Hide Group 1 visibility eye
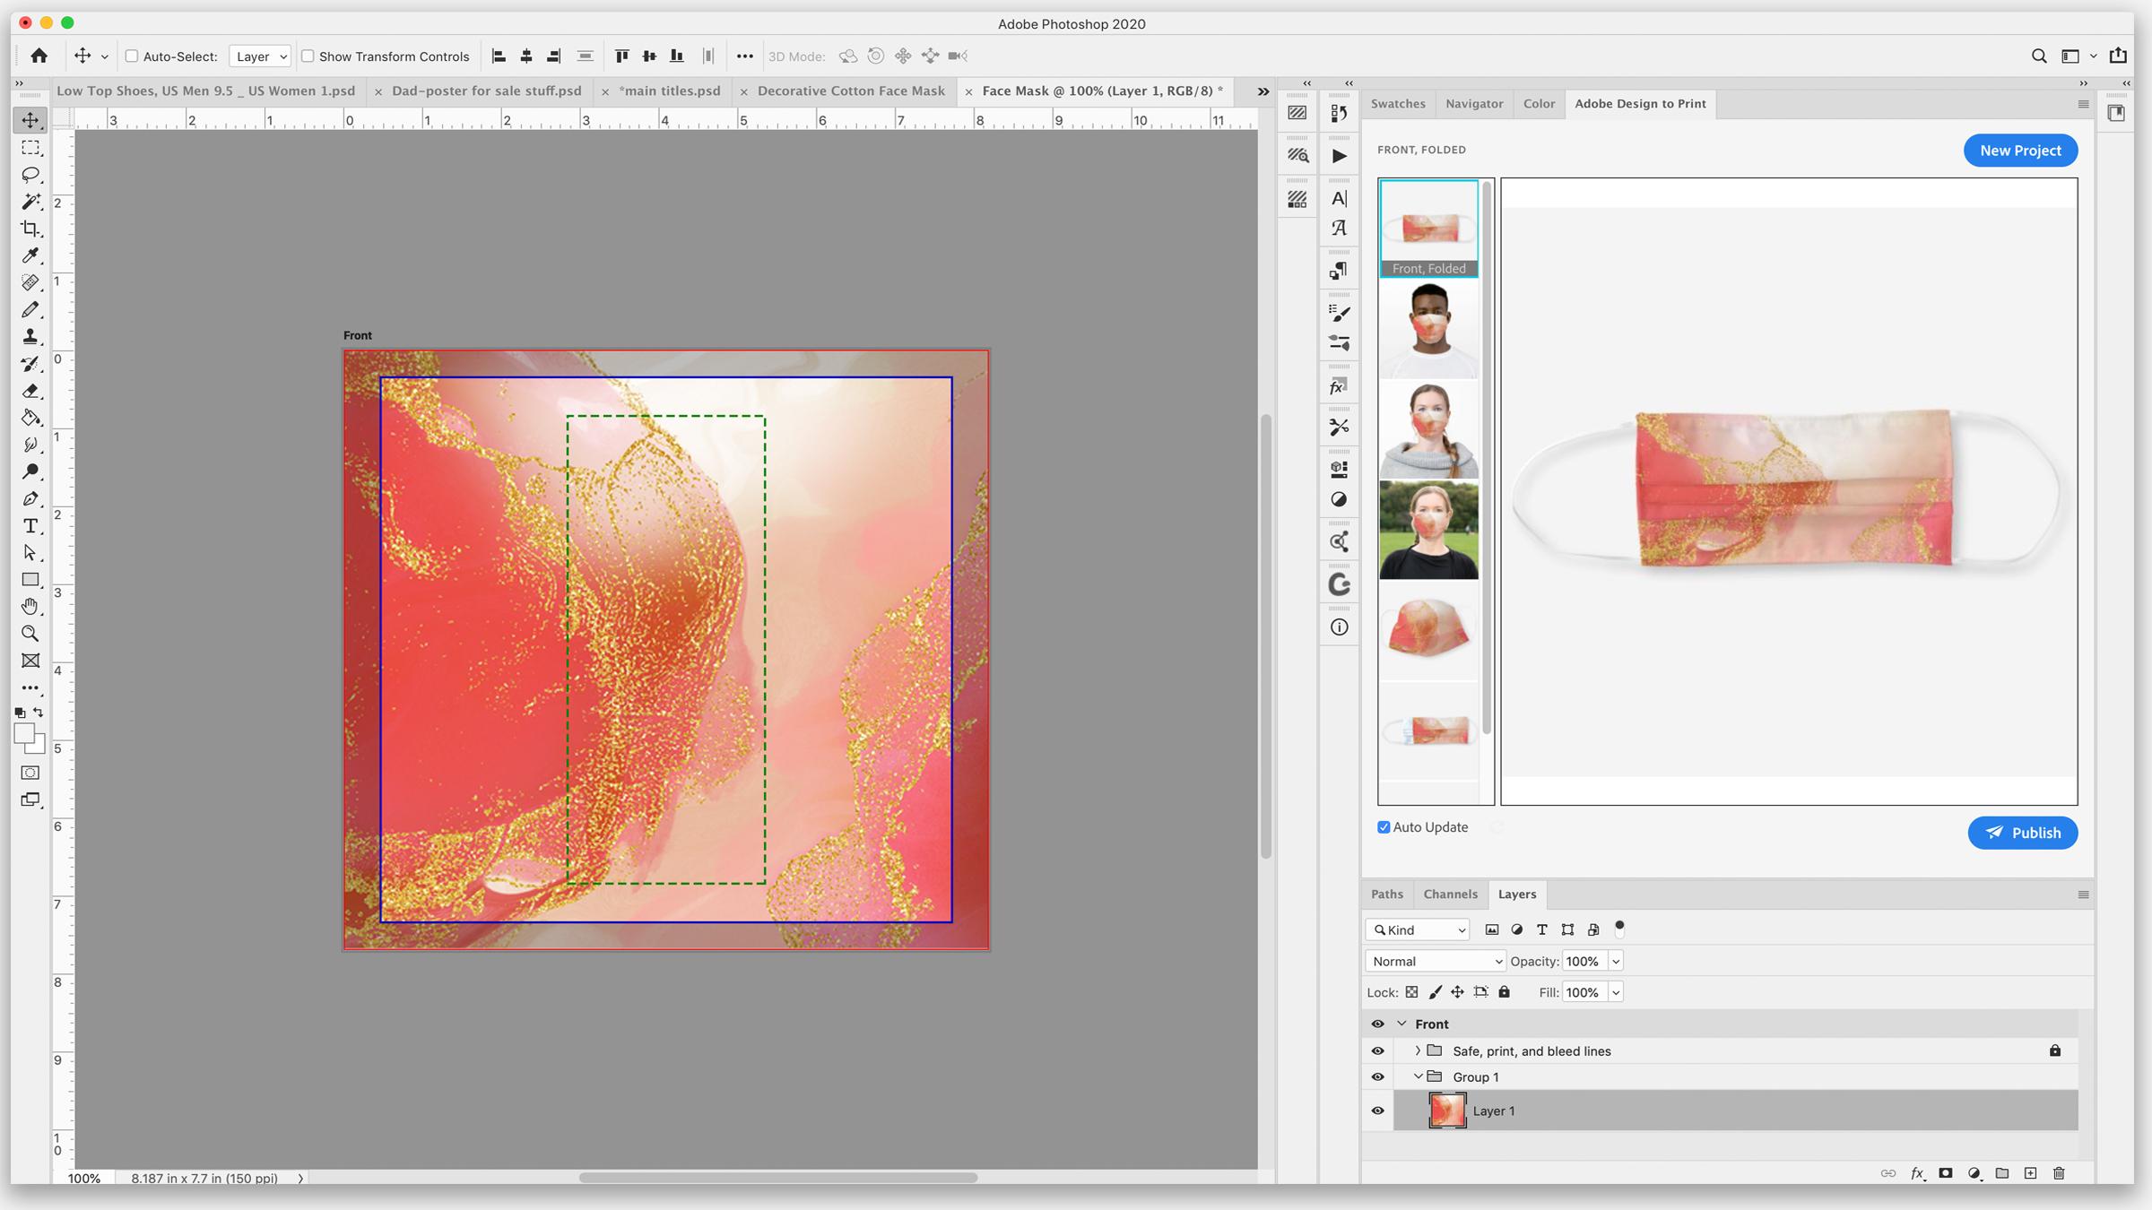The image size is (2152, 1210). click(x=1378, y=1076)
